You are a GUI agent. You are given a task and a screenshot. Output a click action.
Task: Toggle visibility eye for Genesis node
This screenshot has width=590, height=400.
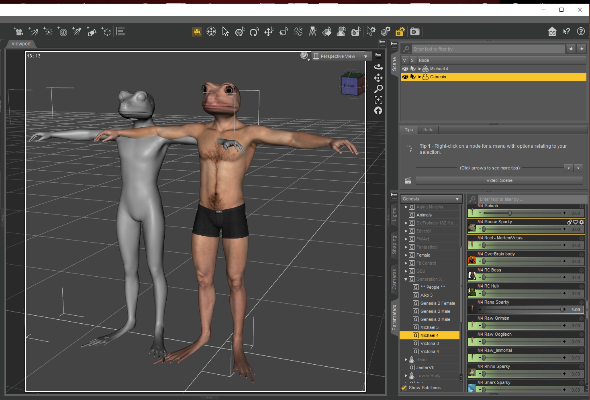click(405, 77)
